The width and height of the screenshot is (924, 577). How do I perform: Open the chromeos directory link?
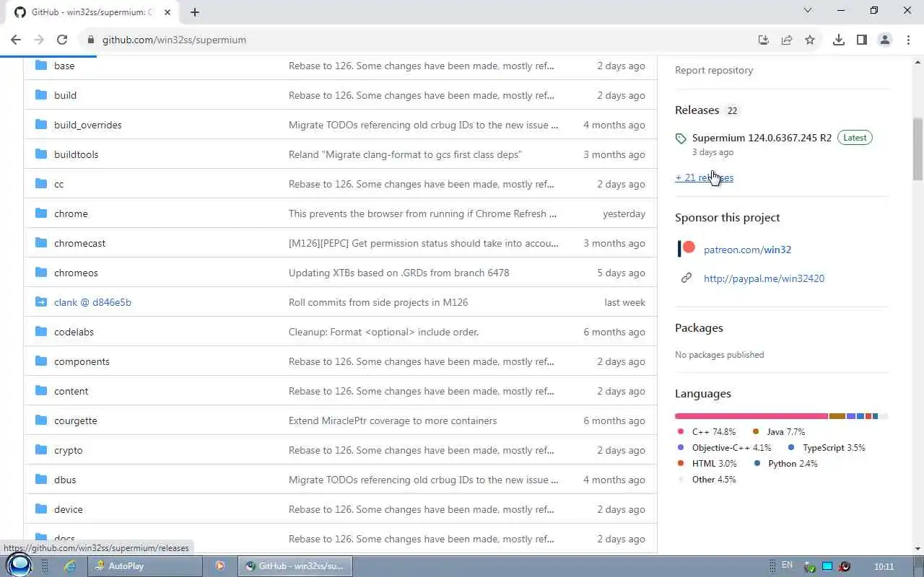pos(76,273)
